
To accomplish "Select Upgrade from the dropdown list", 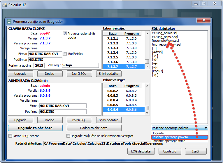I will coord(158,133).
